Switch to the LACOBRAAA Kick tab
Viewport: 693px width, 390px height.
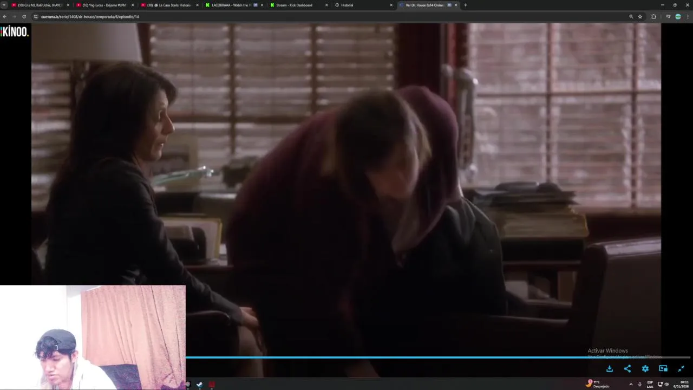pos(234,5)
